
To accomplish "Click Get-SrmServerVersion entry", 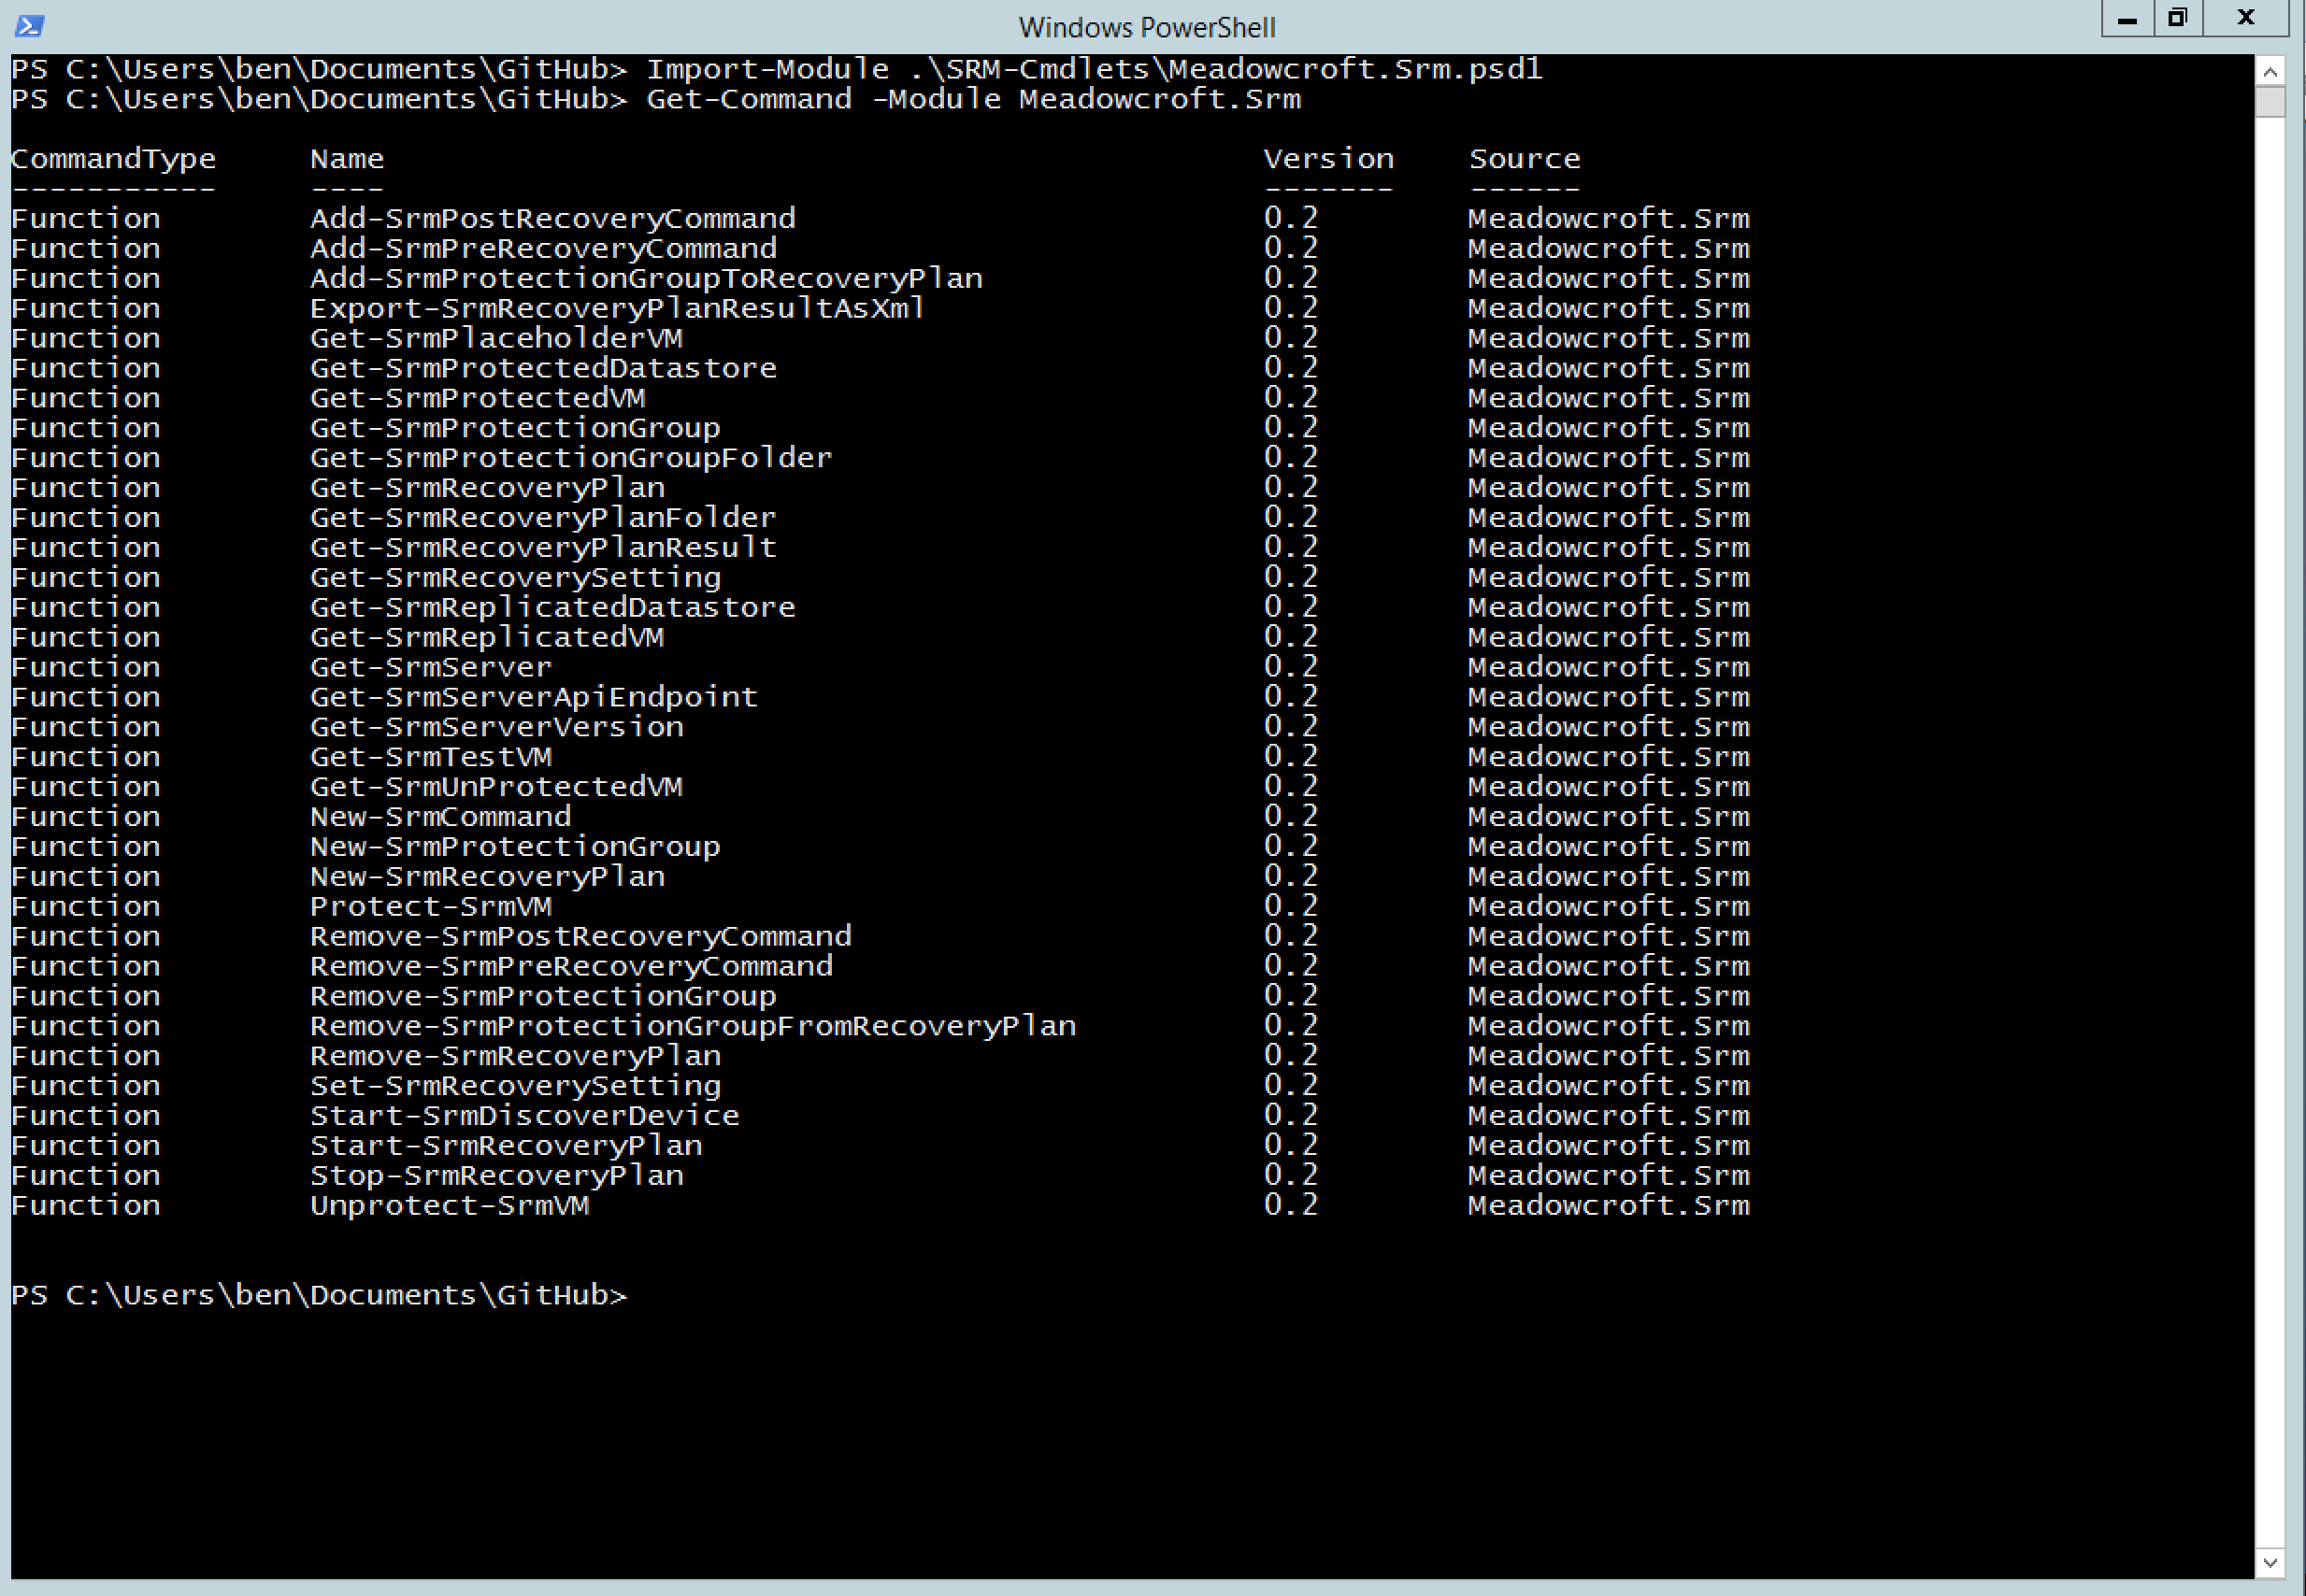I will [x=497, y=728].
